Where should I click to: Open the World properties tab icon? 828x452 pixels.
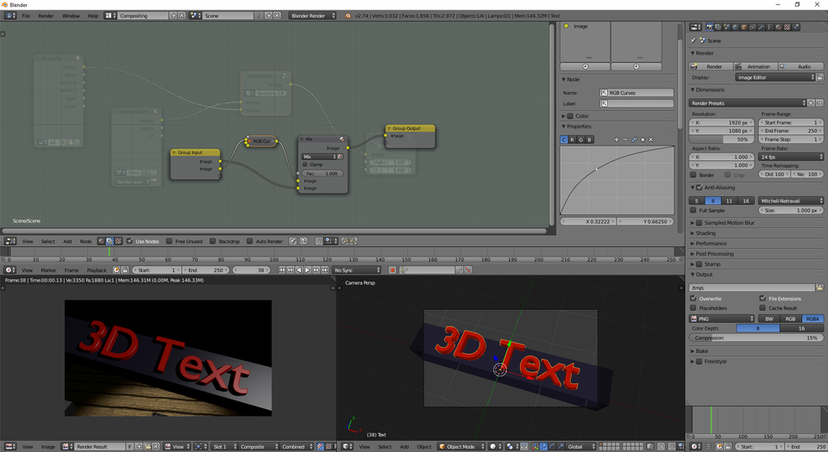[734, 28]
